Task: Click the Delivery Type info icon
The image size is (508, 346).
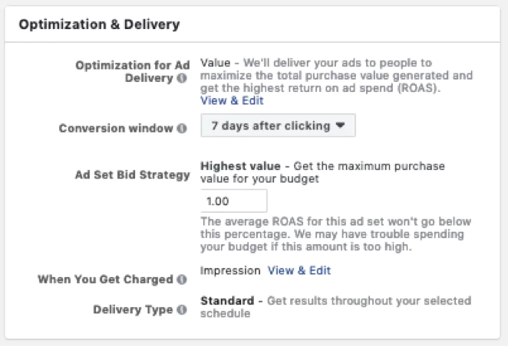Action: click(182, 310)
